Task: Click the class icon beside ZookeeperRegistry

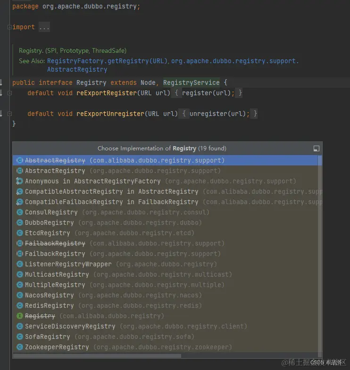Action: point(20,347)
